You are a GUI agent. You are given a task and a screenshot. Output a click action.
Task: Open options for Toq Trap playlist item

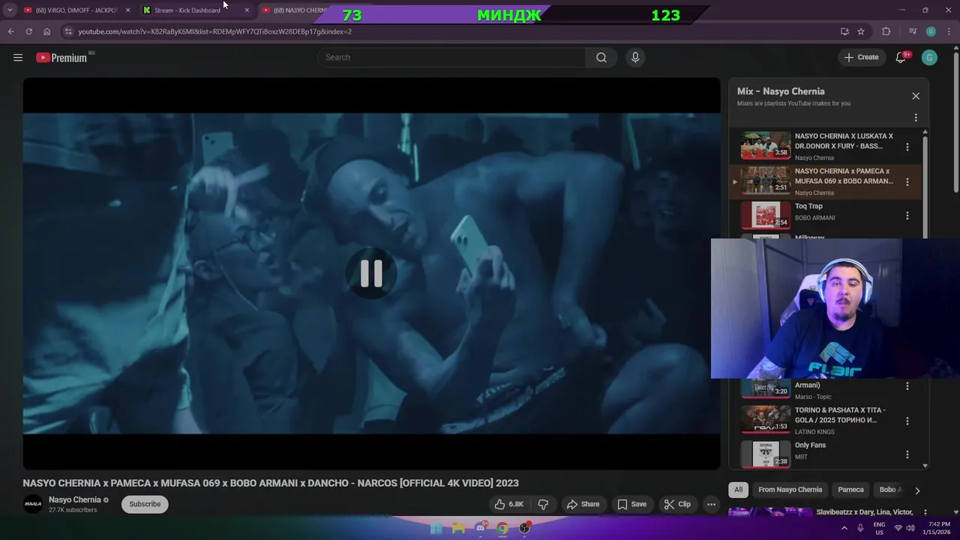pyautogui.click(x=907, y=216)
